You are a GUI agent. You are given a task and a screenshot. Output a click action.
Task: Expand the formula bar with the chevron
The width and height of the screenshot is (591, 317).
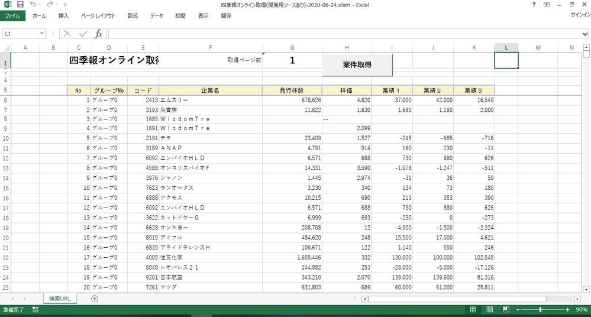(x=584, y=34)
